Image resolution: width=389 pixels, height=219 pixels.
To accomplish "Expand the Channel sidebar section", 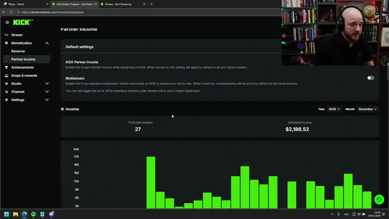I will pyautogui.click(x=47, y=92).
